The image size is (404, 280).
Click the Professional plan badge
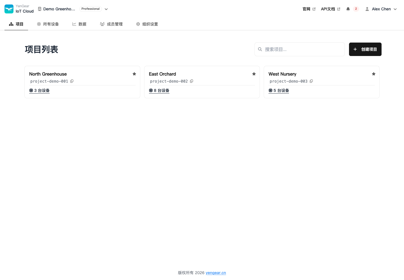(x=90, y=9)
